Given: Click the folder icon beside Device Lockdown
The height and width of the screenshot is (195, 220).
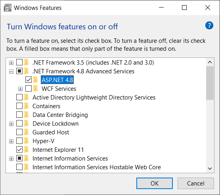Looking at the screenshot, I should coord(27,124).
